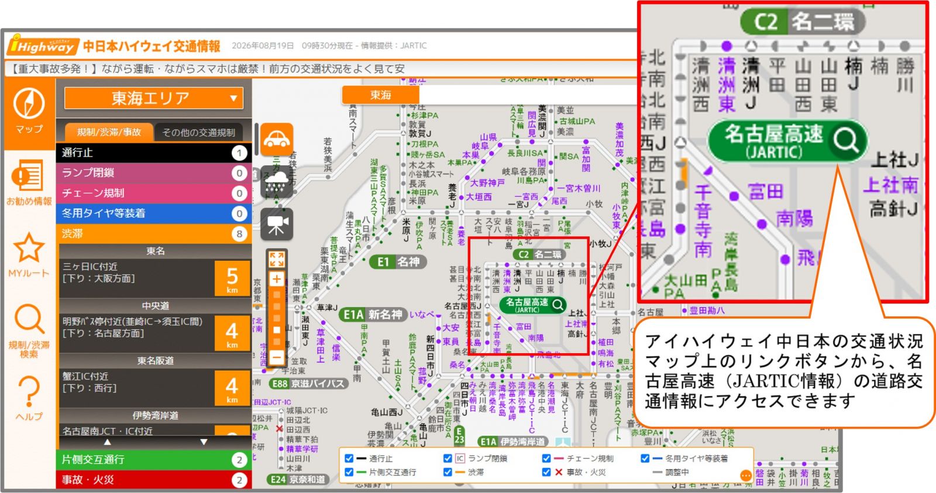Collapse the 渋滞 category row

[154, 234]
